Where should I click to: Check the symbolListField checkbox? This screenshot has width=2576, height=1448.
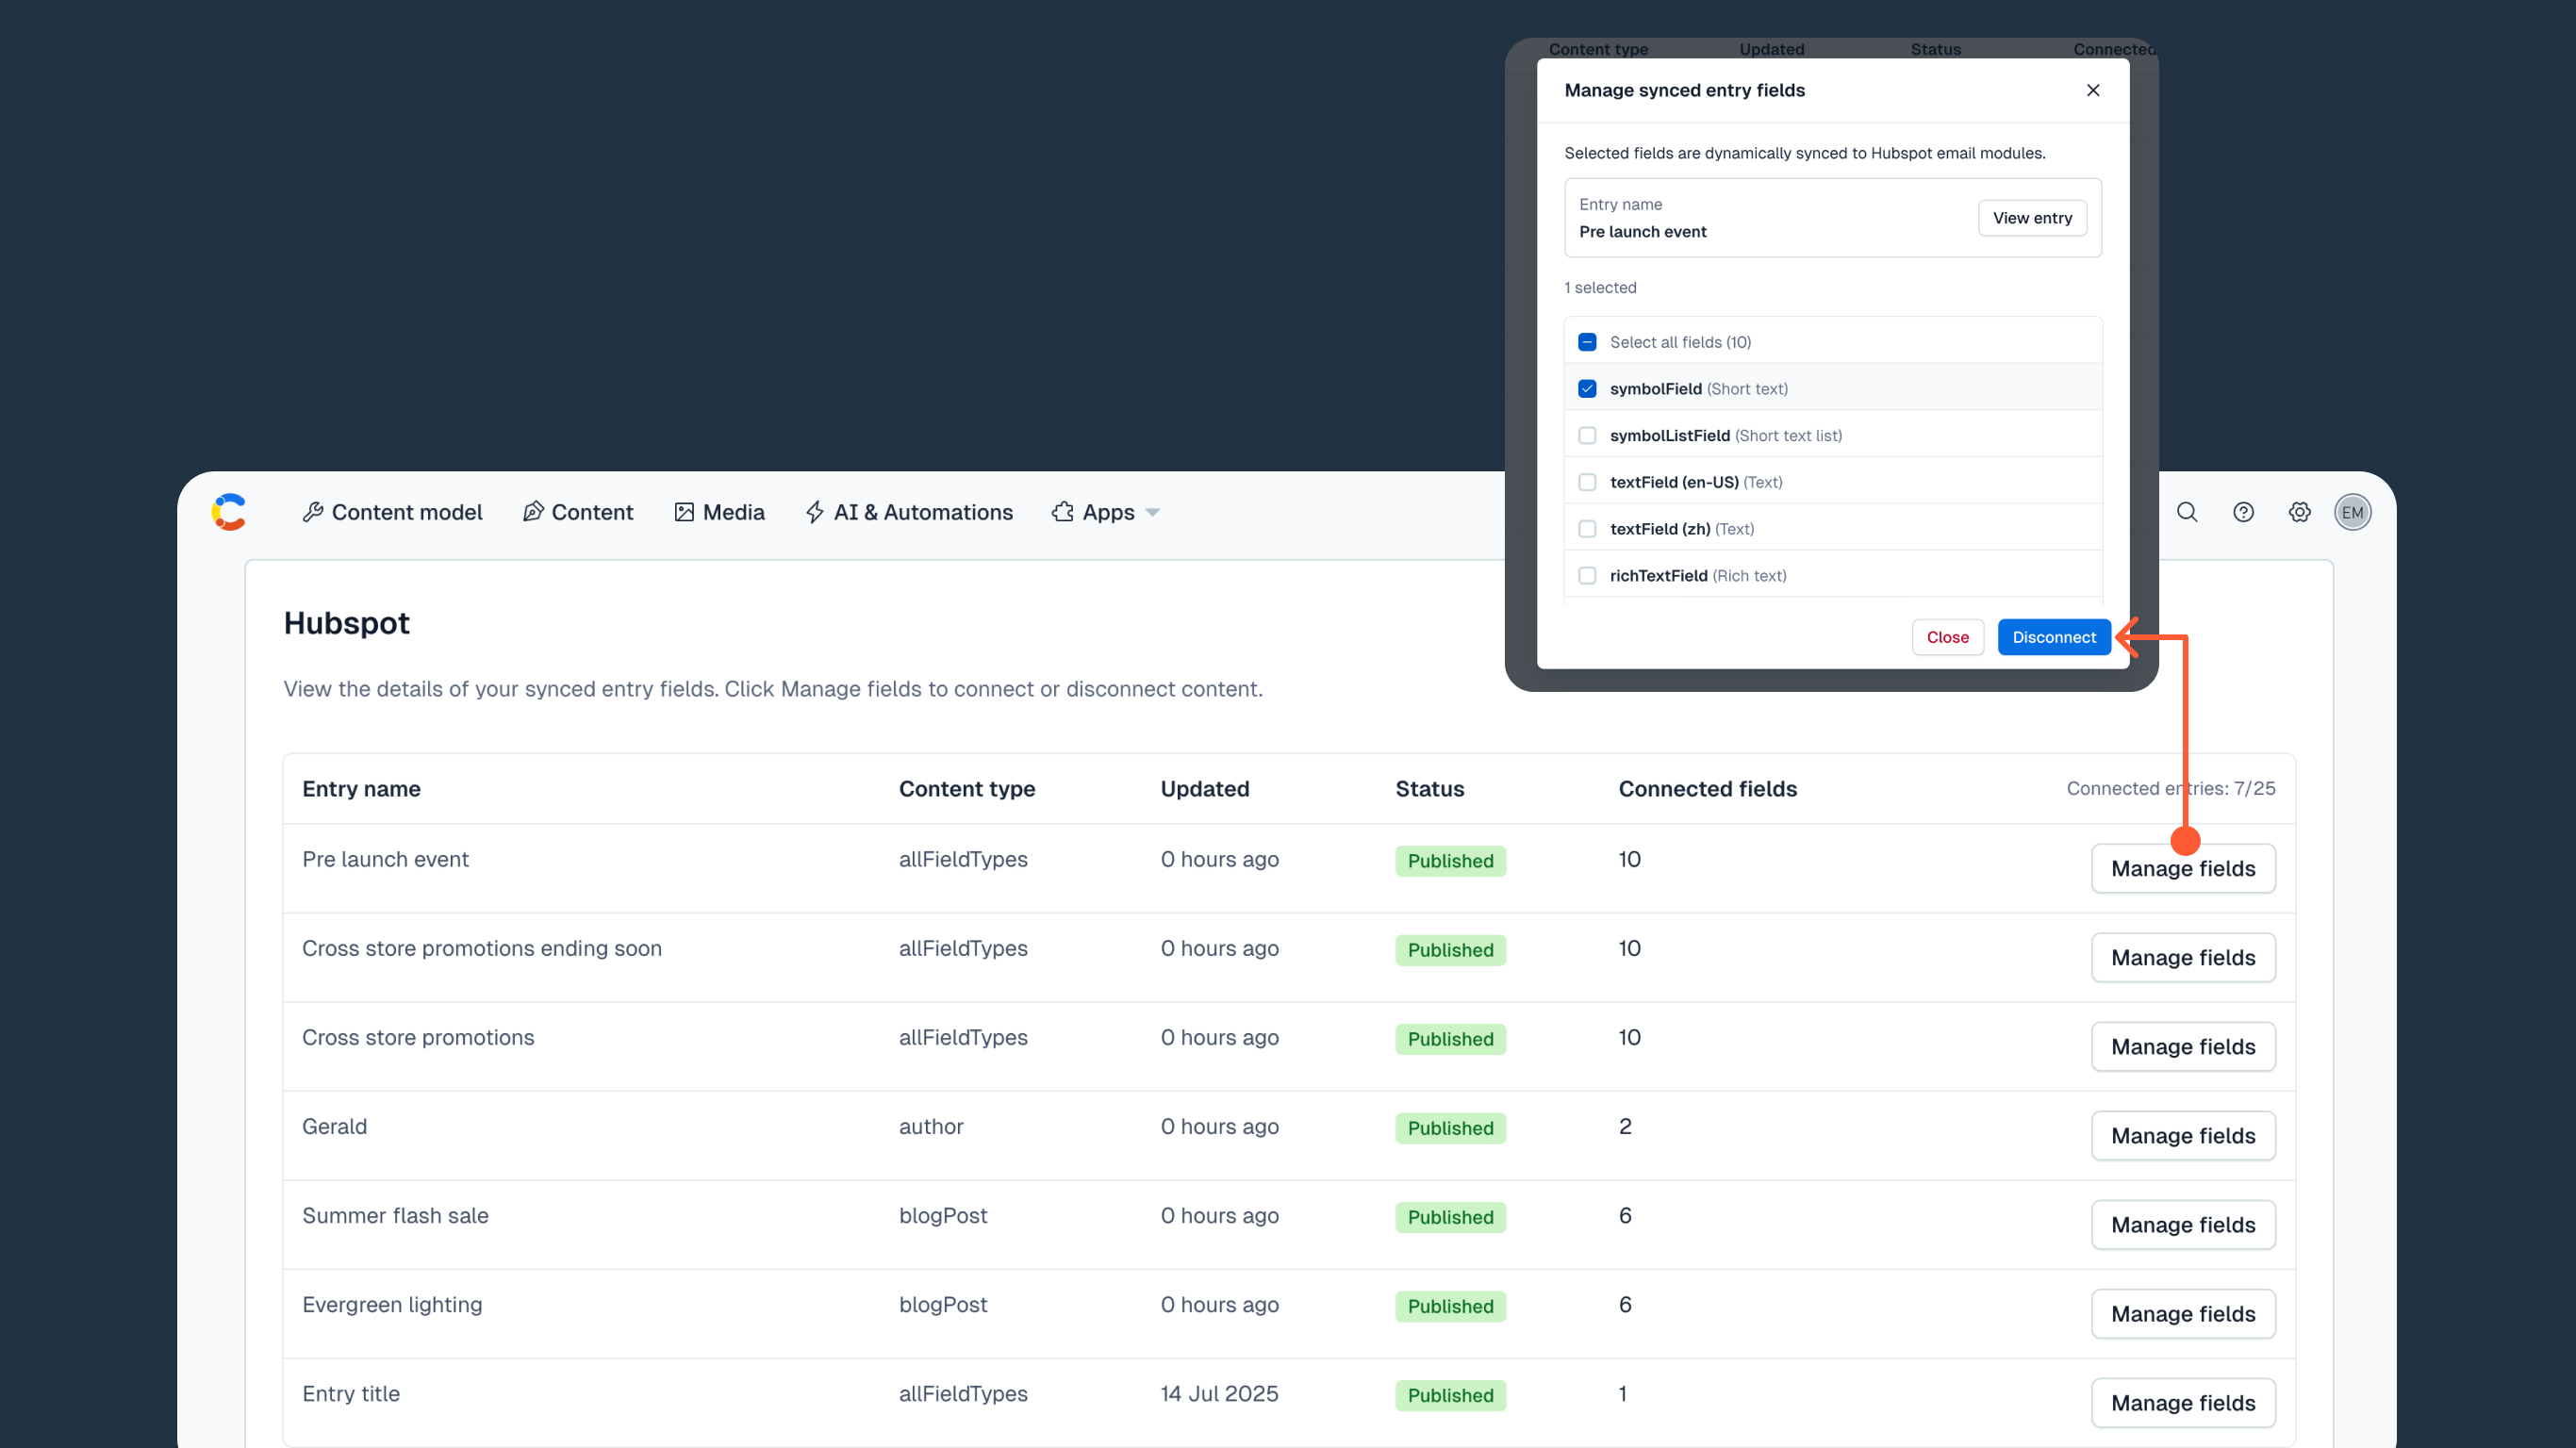pos(1587,435)
